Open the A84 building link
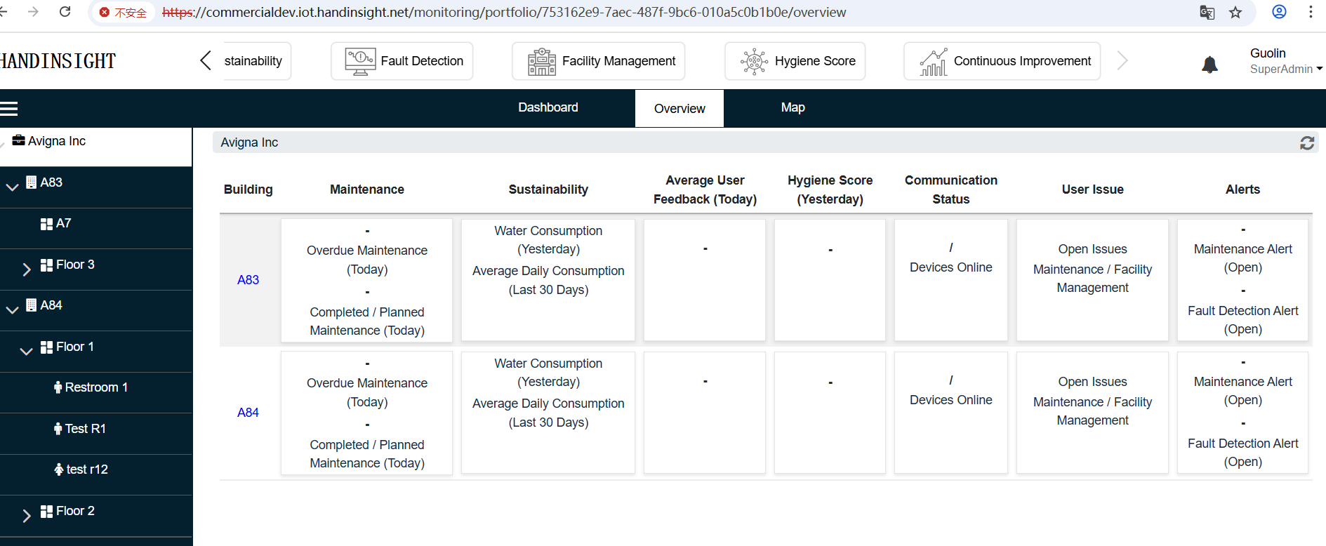This screenshot has height=546, width=1326. [248, 412]
